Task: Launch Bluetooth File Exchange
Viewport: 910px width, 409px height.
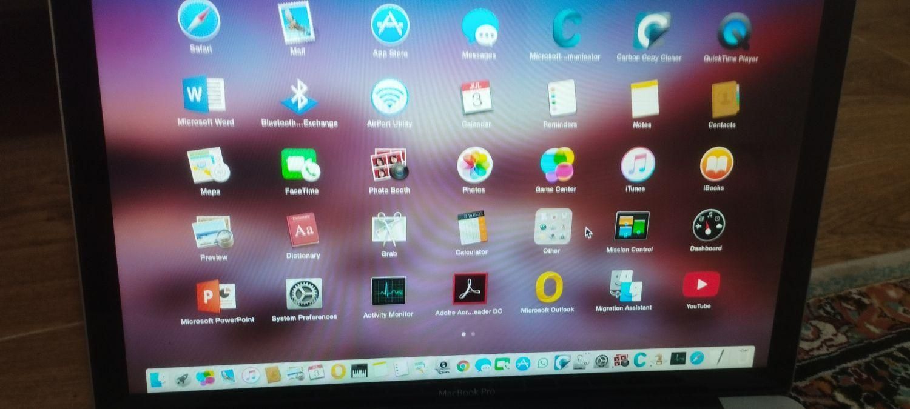Action: coord(299,96)
